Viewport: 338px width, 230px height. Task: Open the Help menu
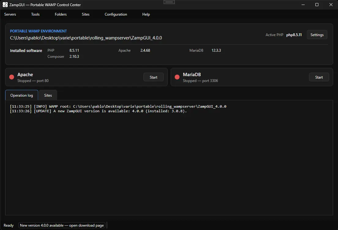coord(146,14)
